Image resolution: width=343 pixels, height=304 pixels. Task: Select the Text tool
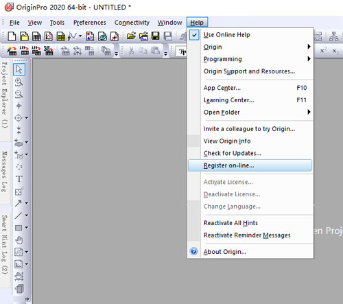19,178
